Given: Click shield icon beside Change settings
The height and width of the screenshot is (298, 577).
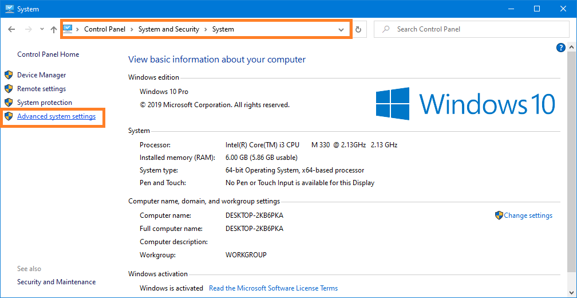Looking at the screenshot, I should pyautogui.click(x=499, y=215).
